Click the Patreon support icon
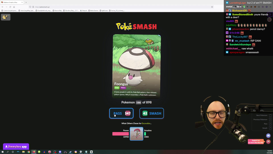 tap(268, 142)
